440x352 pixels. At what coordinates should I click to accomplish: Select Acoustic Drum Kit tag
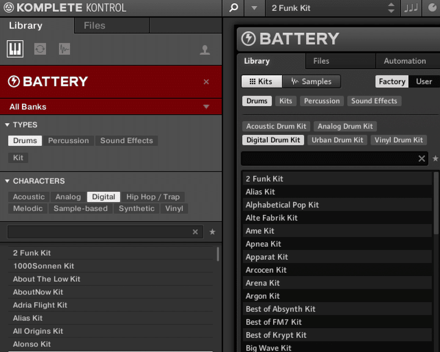[x=276, y=126]
